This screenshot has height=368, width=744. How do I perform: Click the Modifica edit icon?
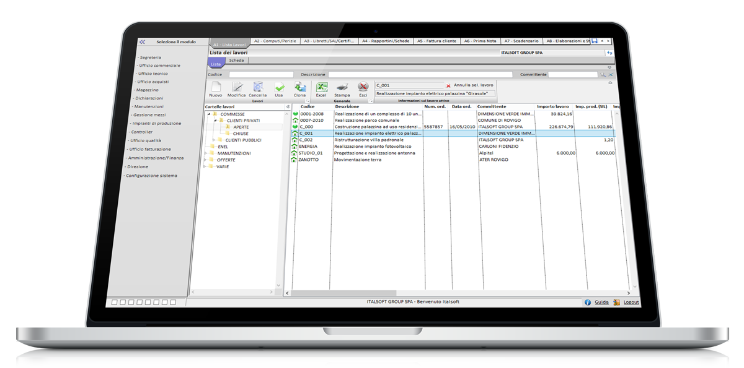coord(237,88)
